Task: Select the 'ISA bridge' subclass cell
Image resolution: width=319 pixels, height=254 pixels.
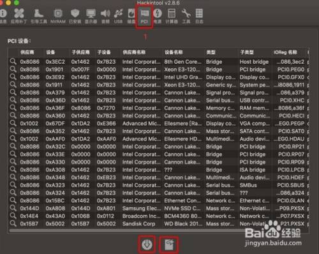Action: (253, 170)
